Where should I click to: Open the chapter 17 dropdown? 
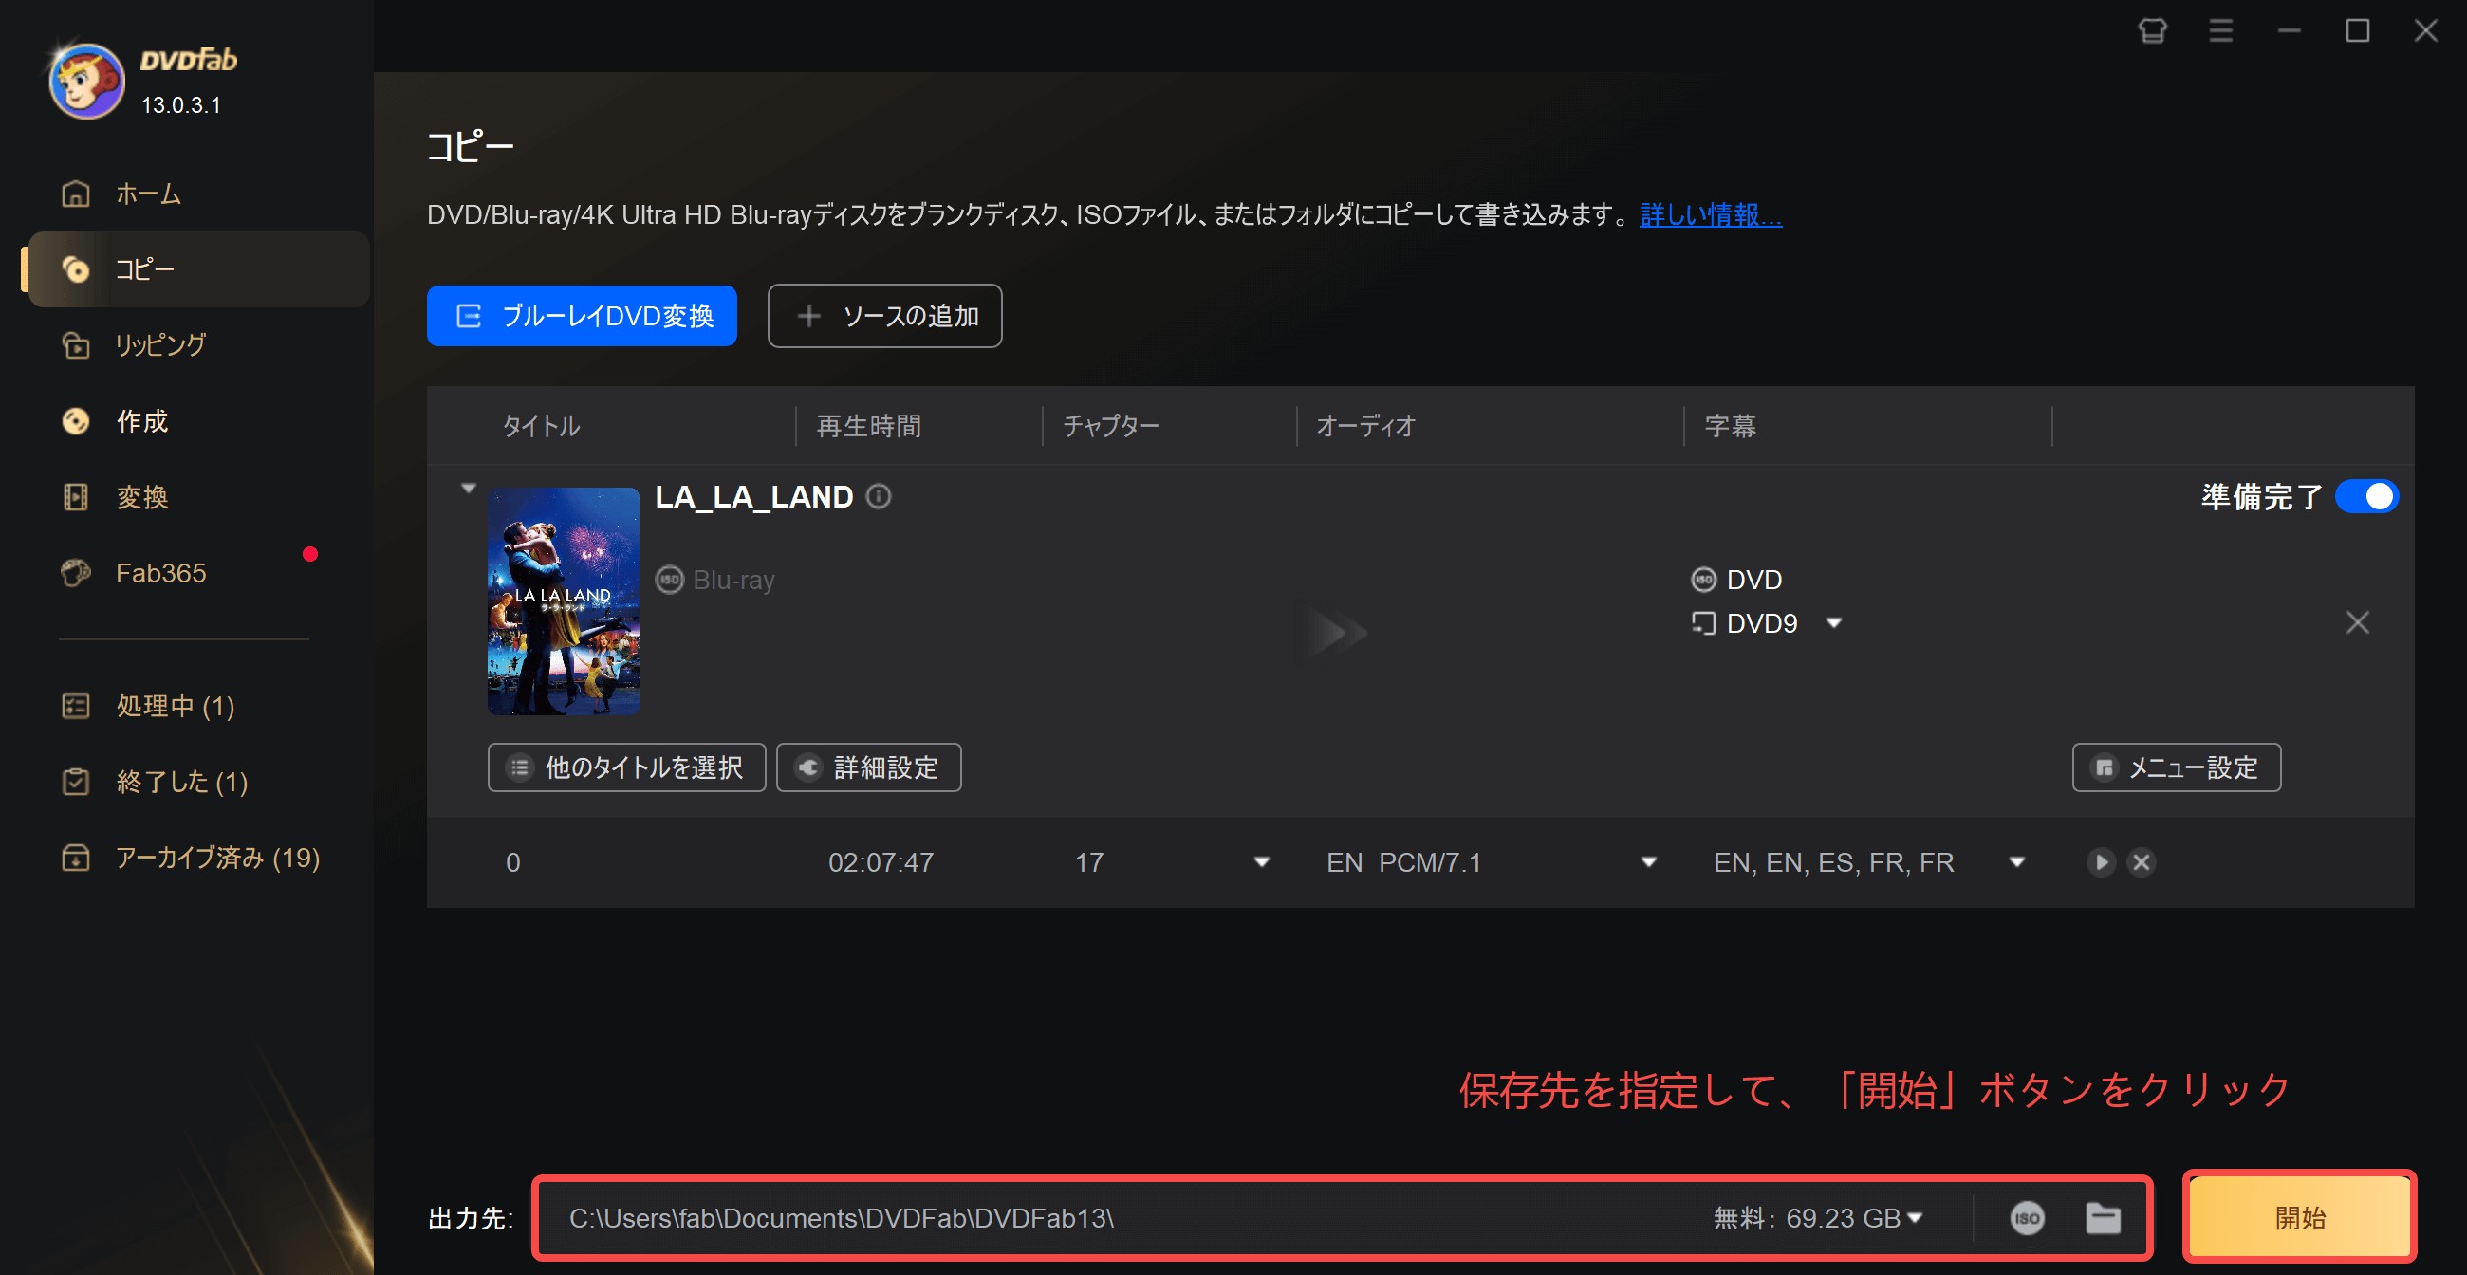coord(1261,862)
